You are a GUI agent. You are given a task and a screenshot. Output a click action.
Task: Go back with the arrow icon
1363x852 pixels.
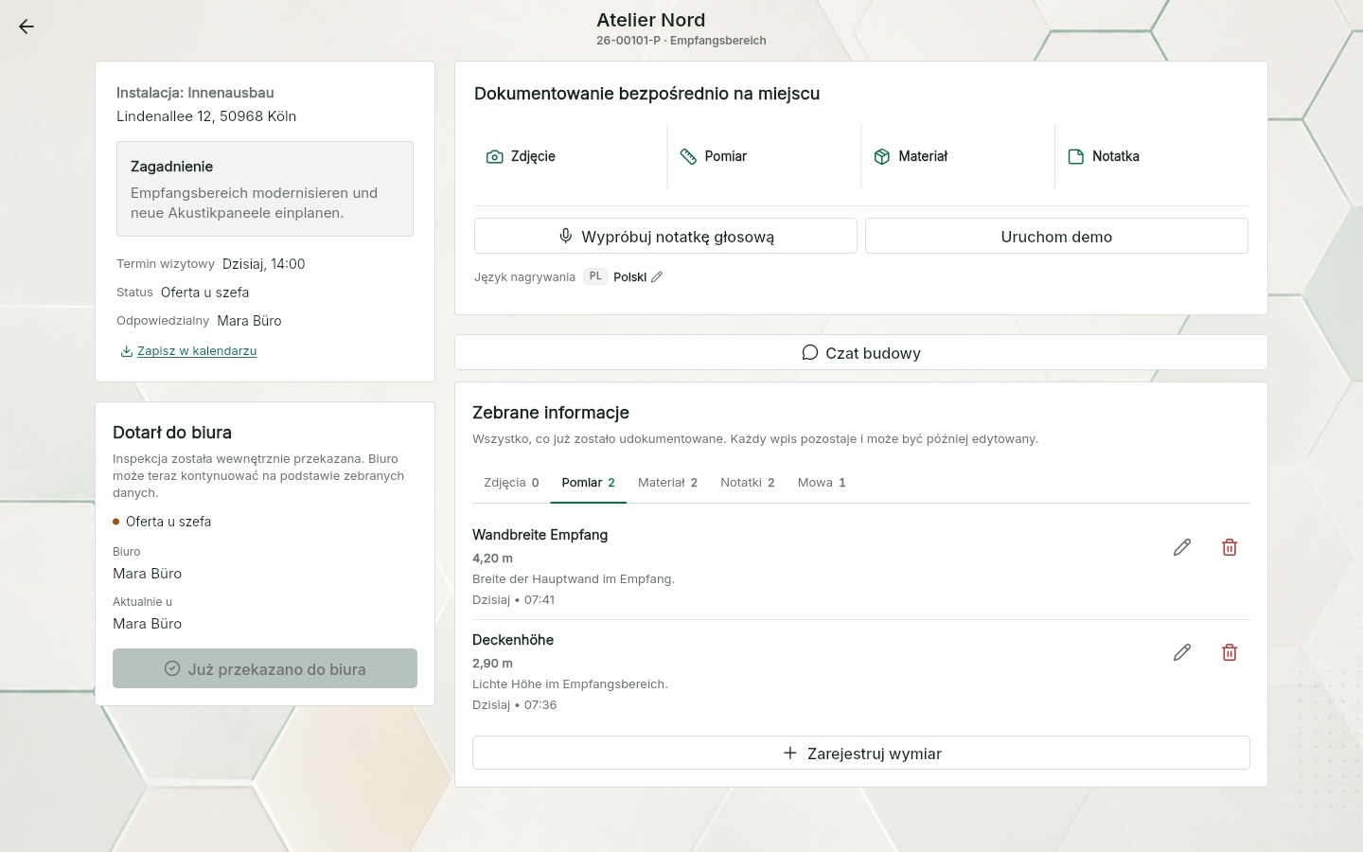(x=27, y=27)
